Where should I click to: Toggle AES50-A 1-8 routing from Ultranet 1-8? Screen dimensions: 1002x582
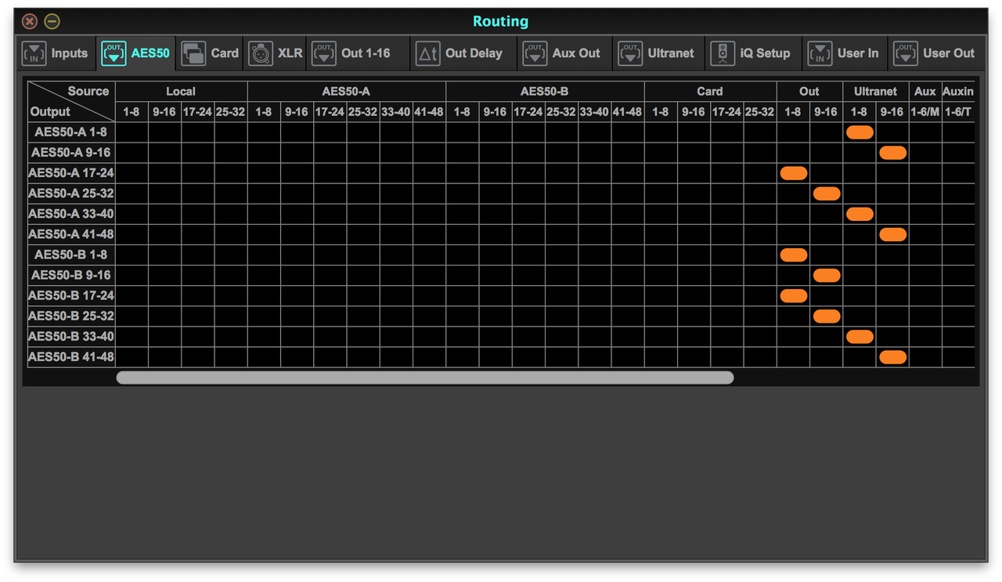point(859,132)
